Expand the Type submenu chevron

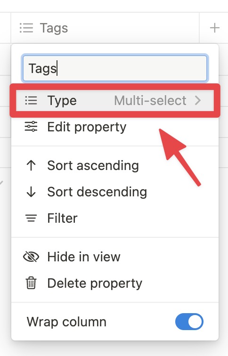198,100
